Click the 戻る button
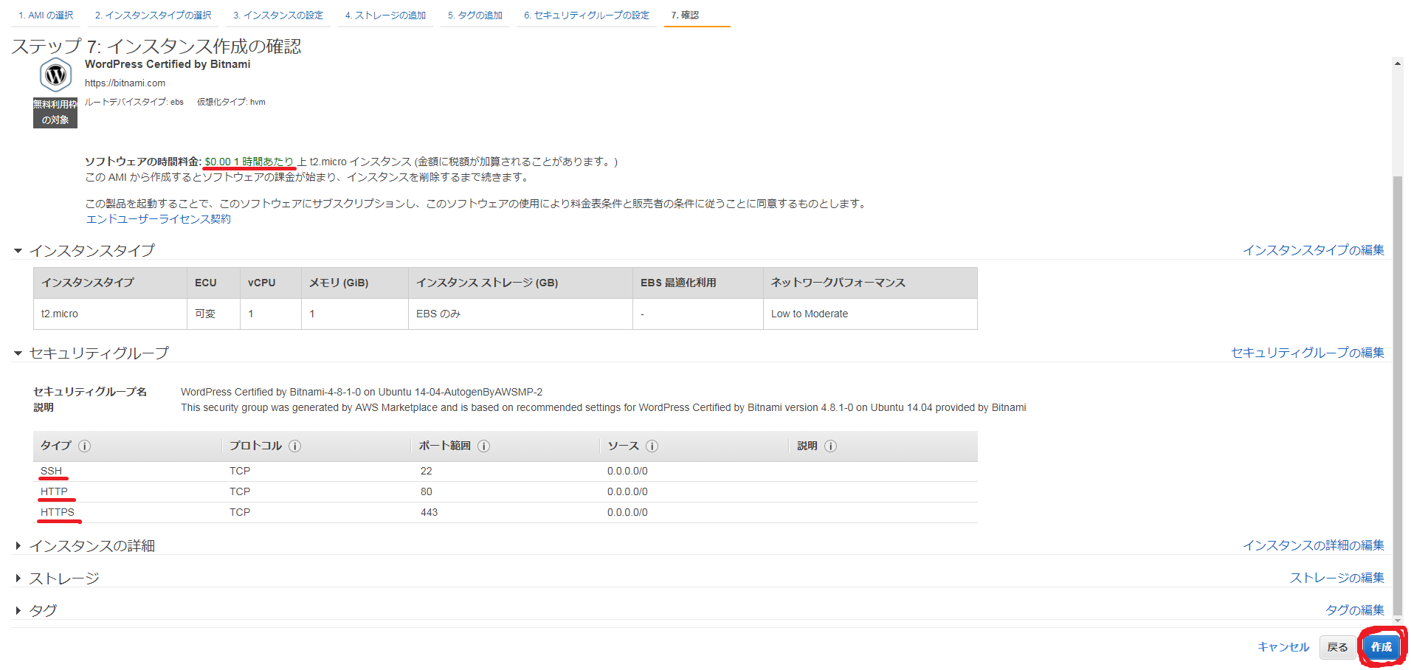 coord(1337,647)
